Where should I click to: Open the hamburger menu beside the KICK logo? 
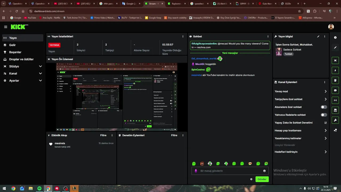[x=6, y=27]
